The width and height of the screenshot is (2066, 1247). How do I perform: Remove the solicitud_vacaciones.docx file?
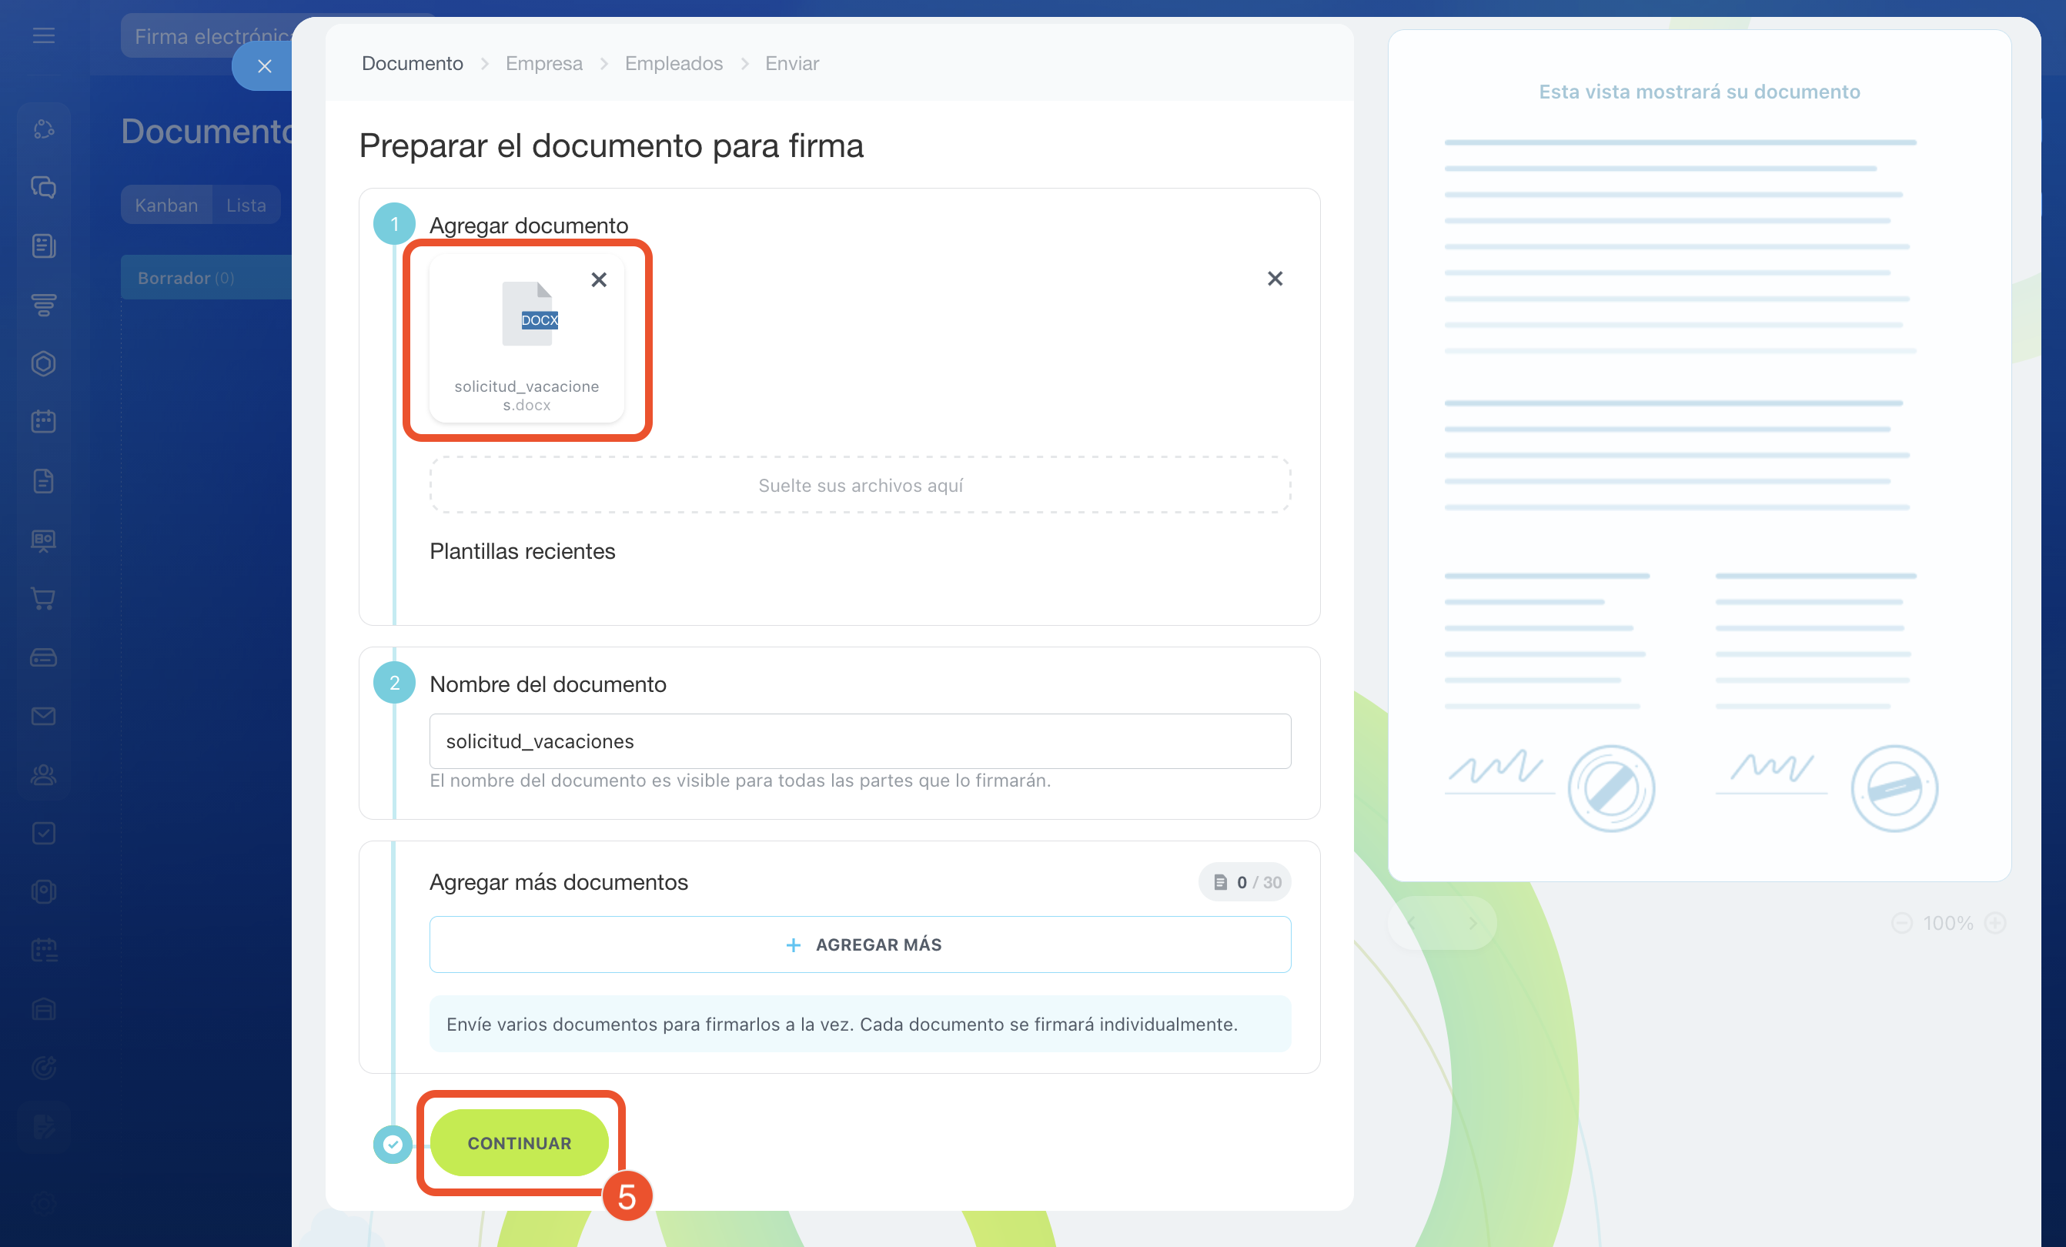pos(598,280)
